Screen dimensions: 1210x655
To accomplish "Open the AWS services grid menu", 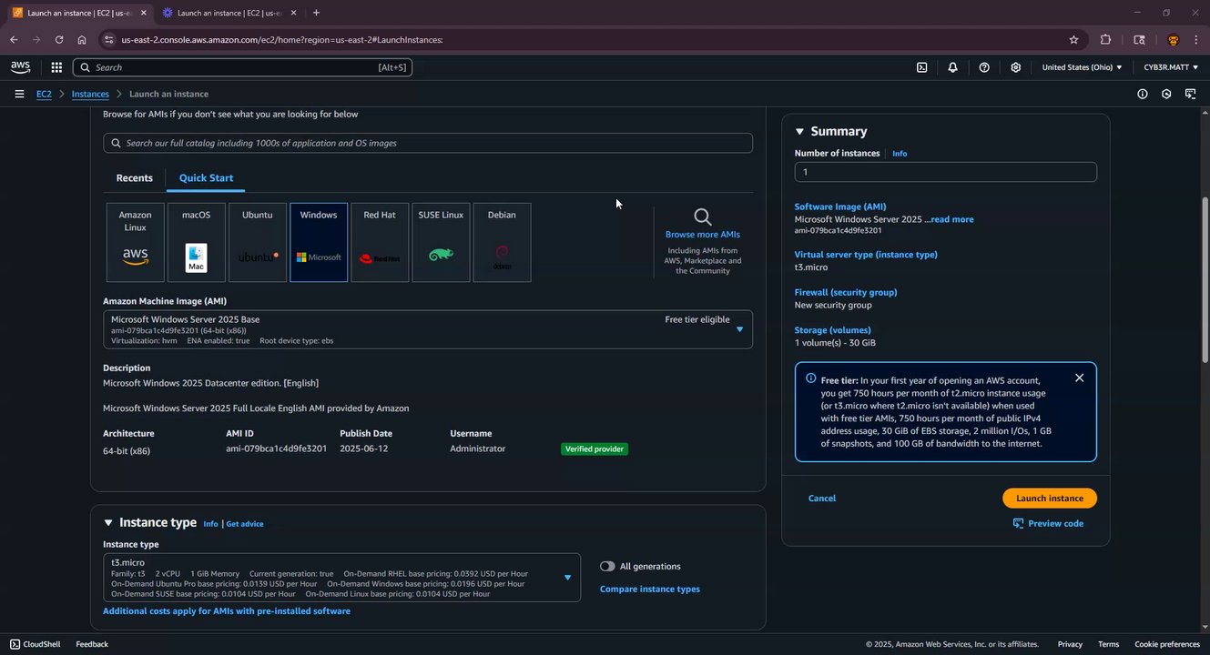I will [56, 67].
